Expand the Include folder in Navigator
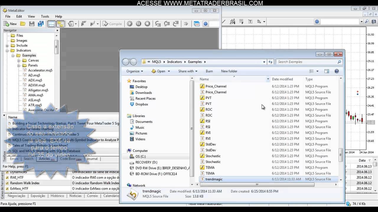 [x=7, y=46]
